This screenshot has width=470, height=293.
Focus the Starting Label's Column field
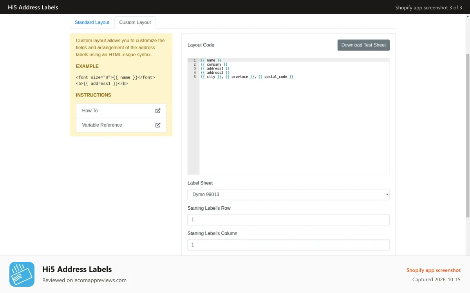289,245
